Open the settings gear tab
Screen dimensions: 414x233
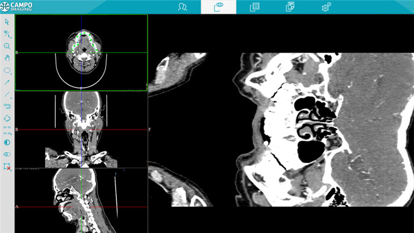click(x=326, y=7)
